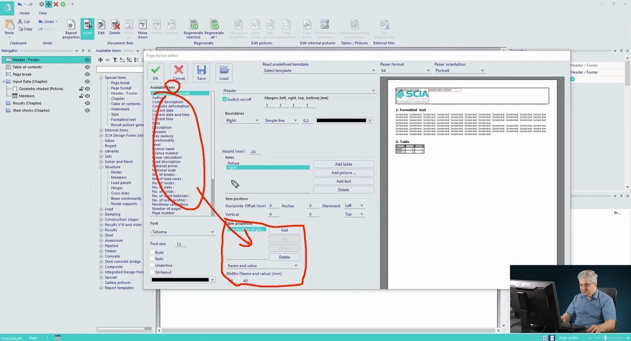The image size is (631, 341).
Task: Select Picture in the Items list
Action: point(233,164)
